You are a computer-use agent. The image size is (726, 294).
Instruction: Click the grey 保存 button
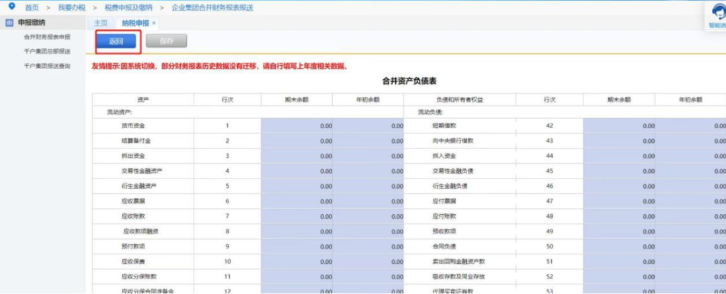pos(166,41)
